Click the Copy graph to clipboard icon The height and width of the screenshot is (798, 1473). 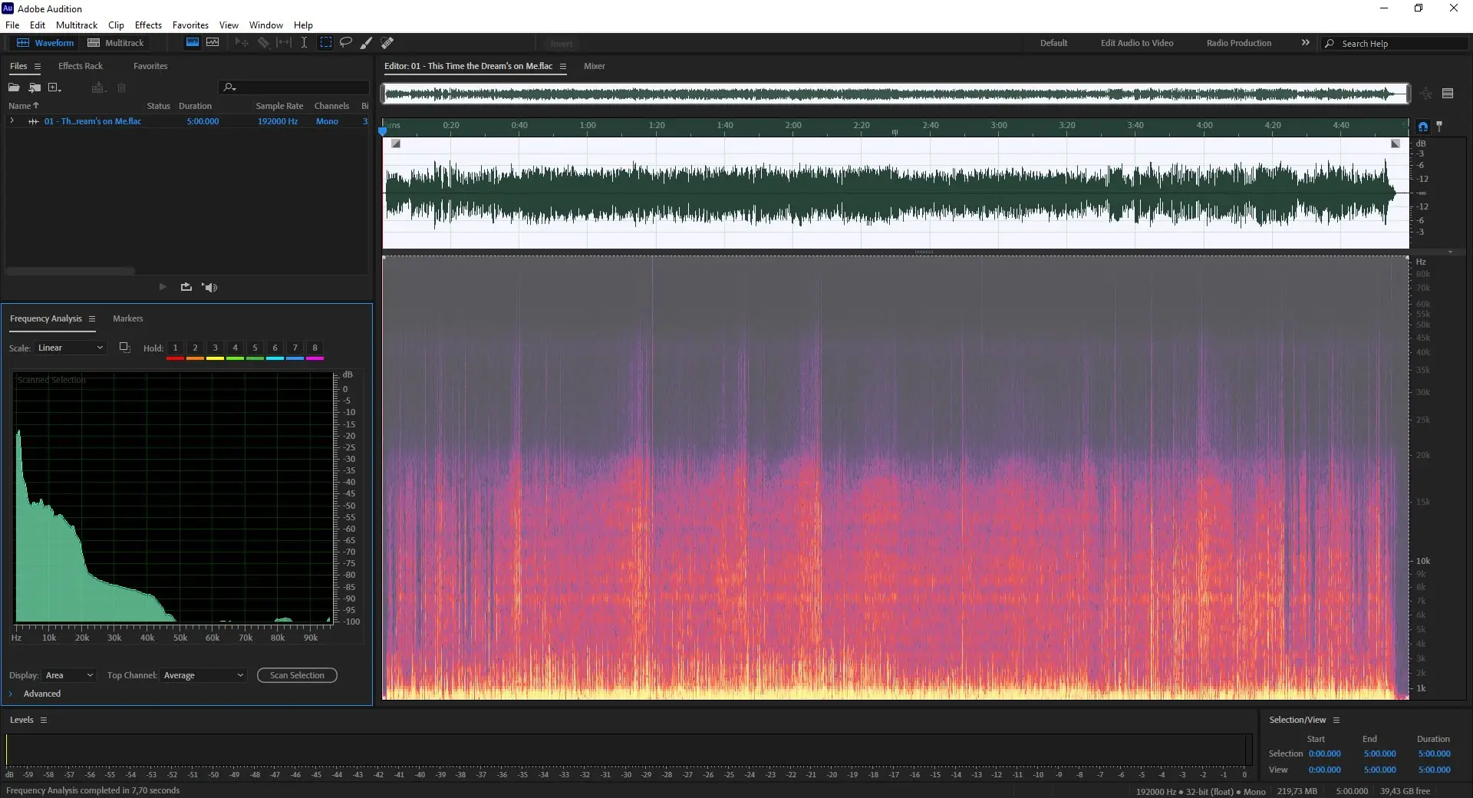(124, 348)
